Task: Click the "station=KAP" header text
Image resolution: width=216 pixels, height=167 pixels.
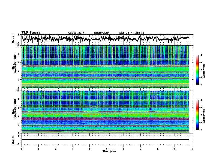Action: pyautogui.click(x=101, y=33)
